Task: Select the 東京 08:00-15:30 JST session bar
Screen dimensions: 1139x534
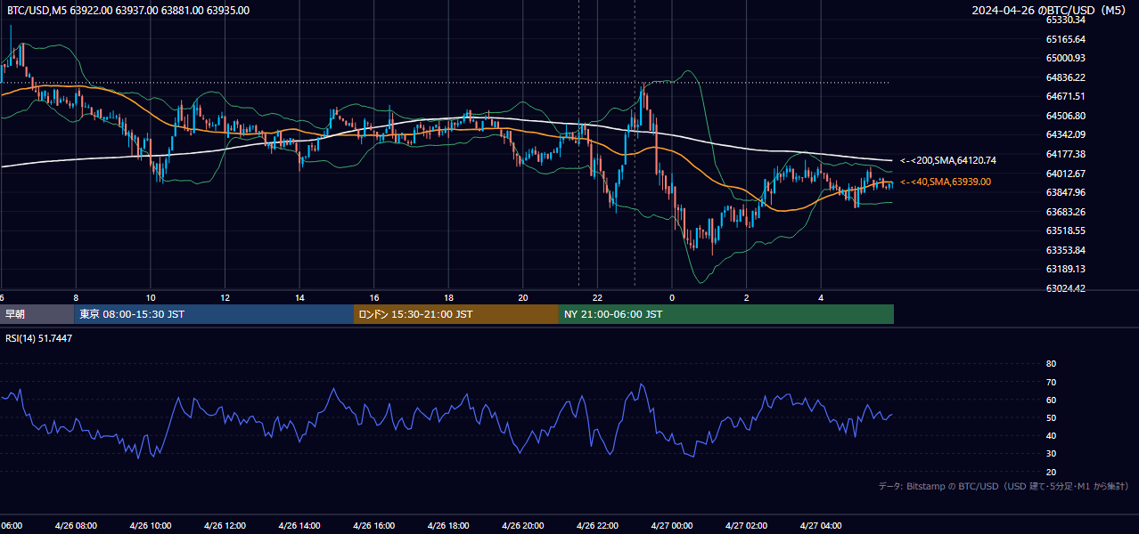Action: (x=214, y=314)
